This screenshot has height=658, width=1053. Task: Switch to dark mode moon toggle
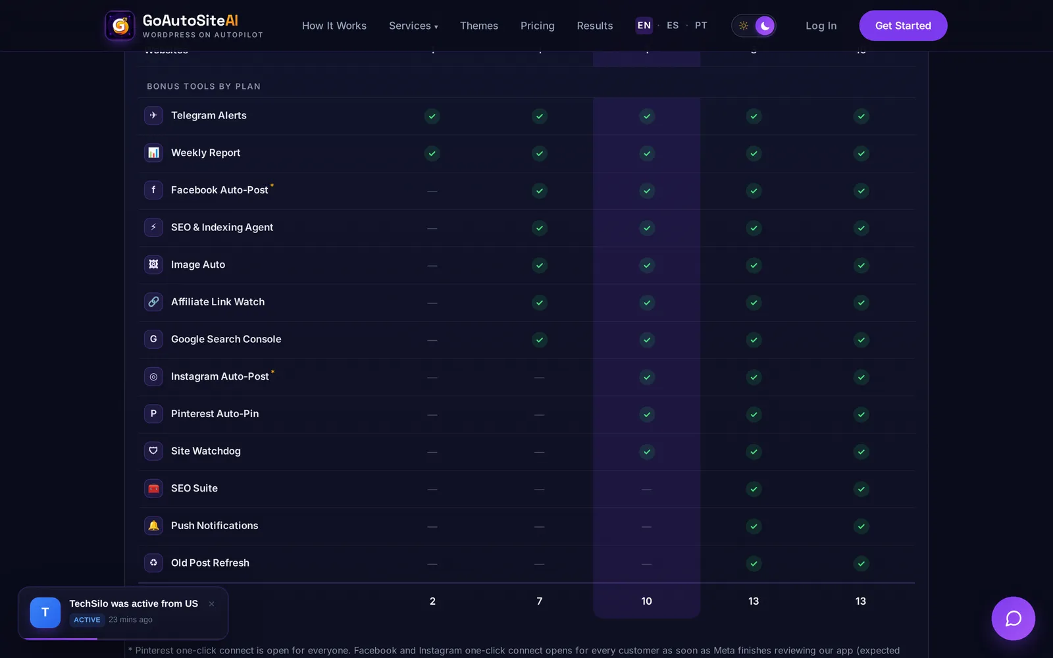click(765, 26)
